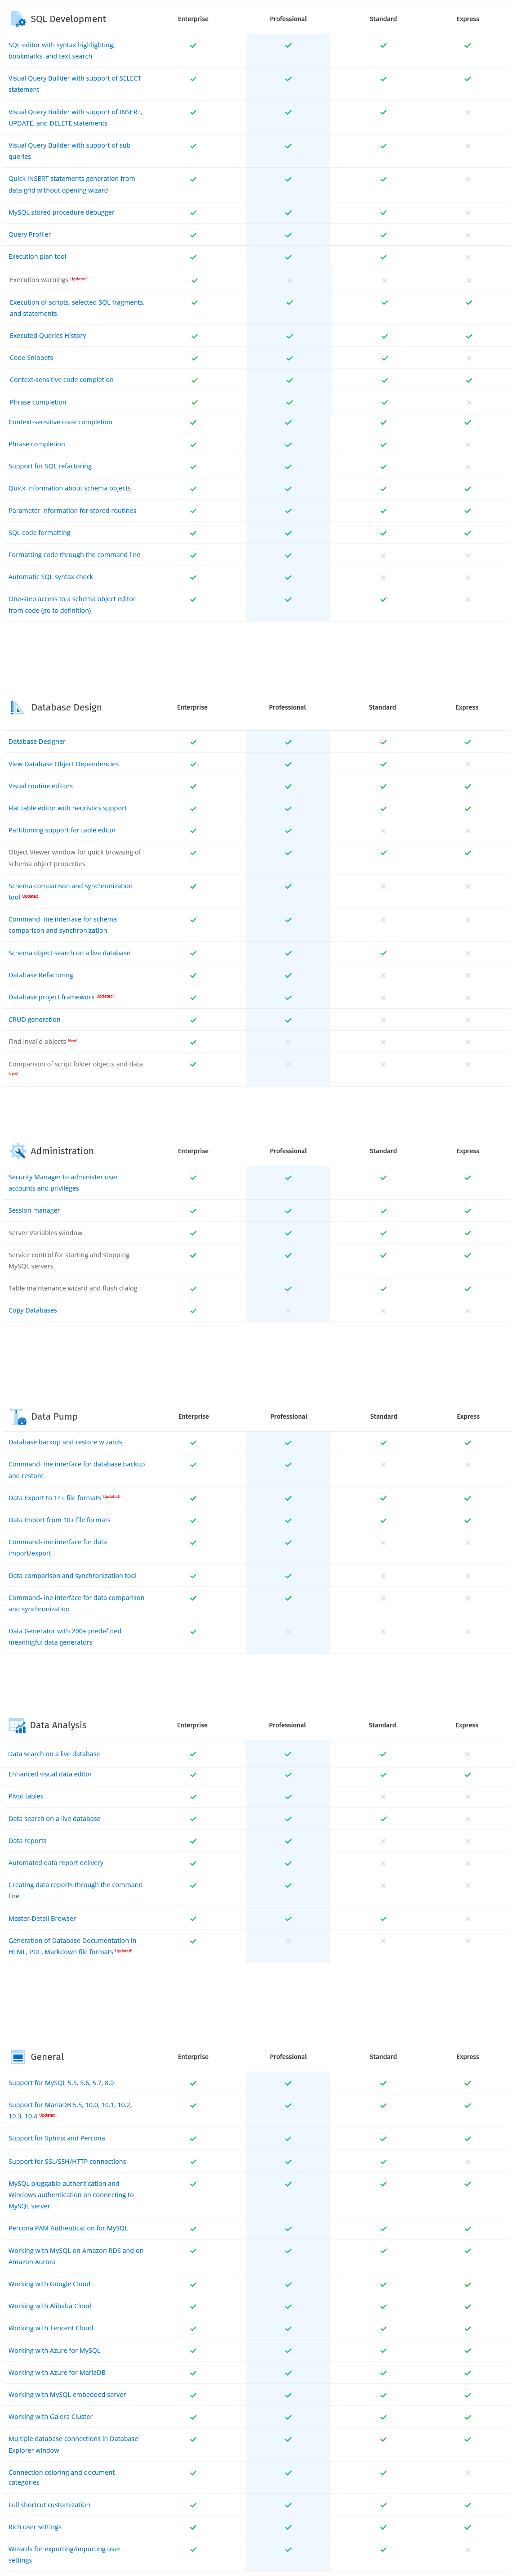Click the Administration gear icon
517x2576 pixels.
coord(17,1150)
